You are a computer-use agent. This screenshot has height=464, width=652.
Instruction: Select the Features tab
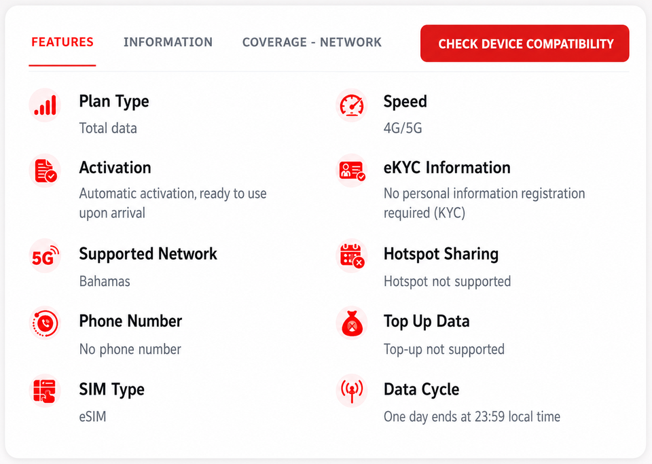[x=62, y=42]
